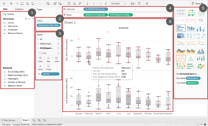
Task: Click the Pause Auto Updates icon
Action: coord(32,4)
